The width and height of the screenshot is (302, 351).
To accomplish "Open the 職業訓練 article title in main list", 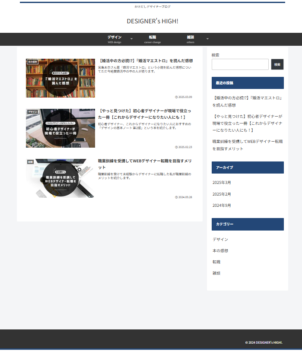I will [145, 164].
